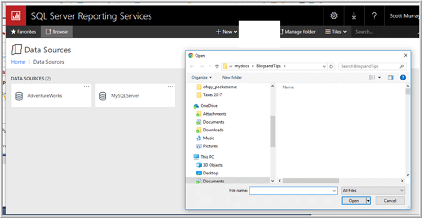
Task: Open the Tiles view dropdown
Action: 336,32
